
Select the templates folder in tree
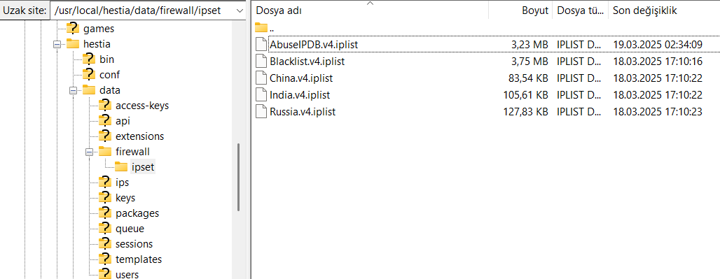click(x=139, y=259)
